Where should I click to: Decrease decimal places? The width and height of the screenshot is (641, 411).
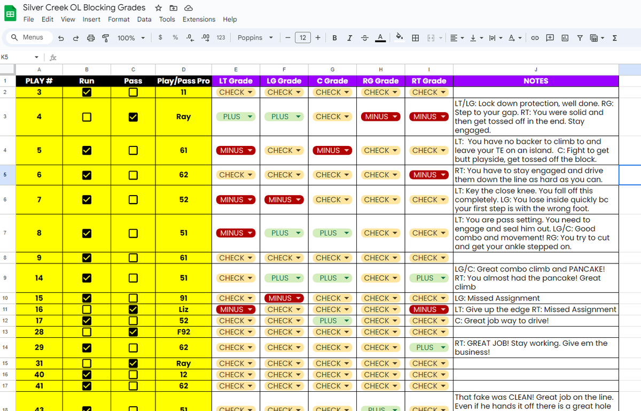(x=190, y=38)
